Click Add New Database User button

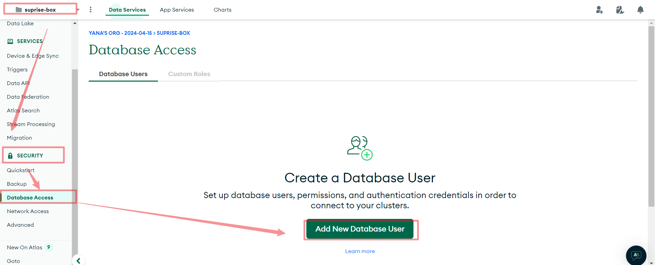[x=360, y=229]
